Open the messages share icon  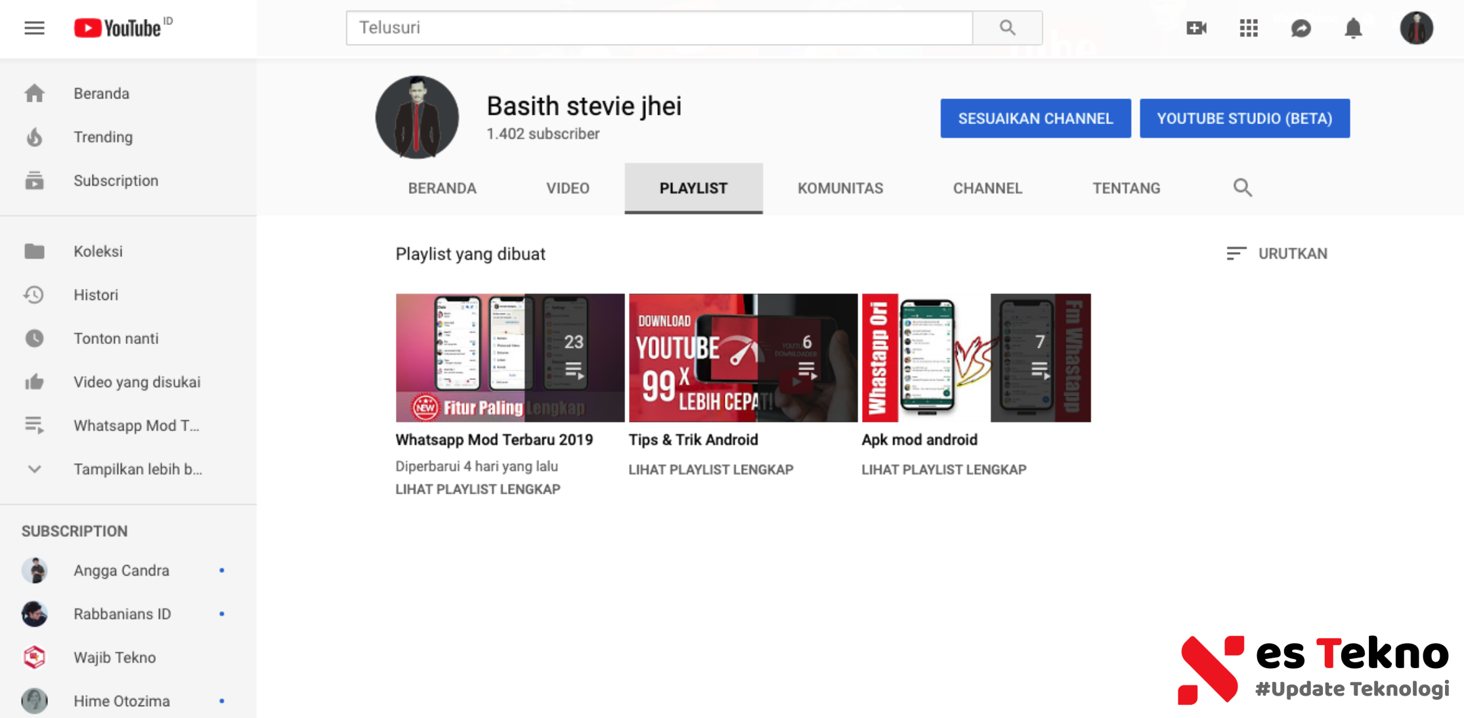(1301, 28)
